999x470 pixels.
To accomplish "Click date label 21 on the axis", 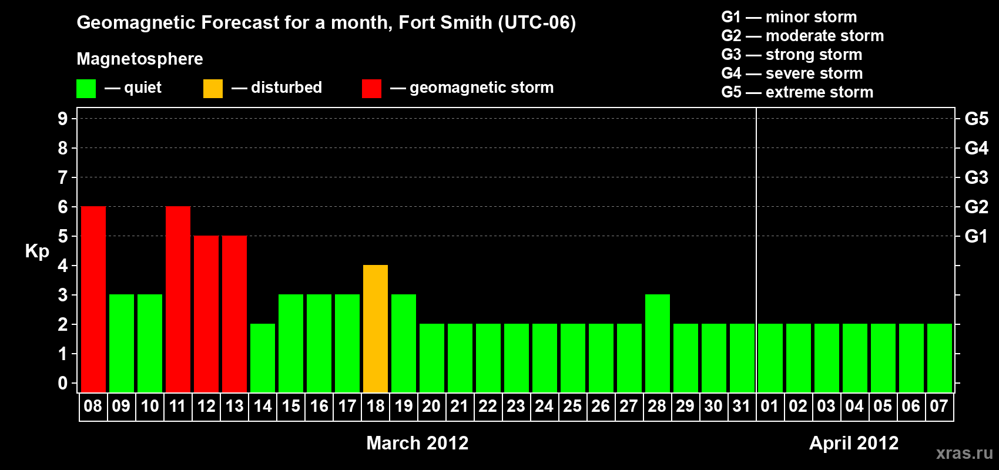I will tap(460, 407).
